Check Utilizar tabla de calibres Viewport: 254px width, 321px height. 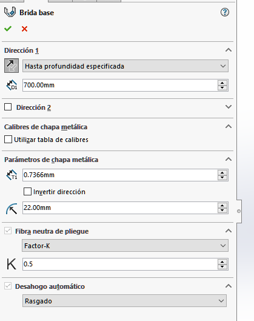click(8, 140)
